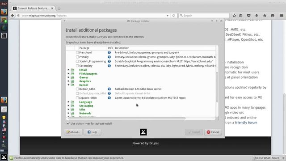This screenshot has height=161, width=286.
Task: Open info for Default_Liquorix_64bit kernel
Action: pos(109,93)
